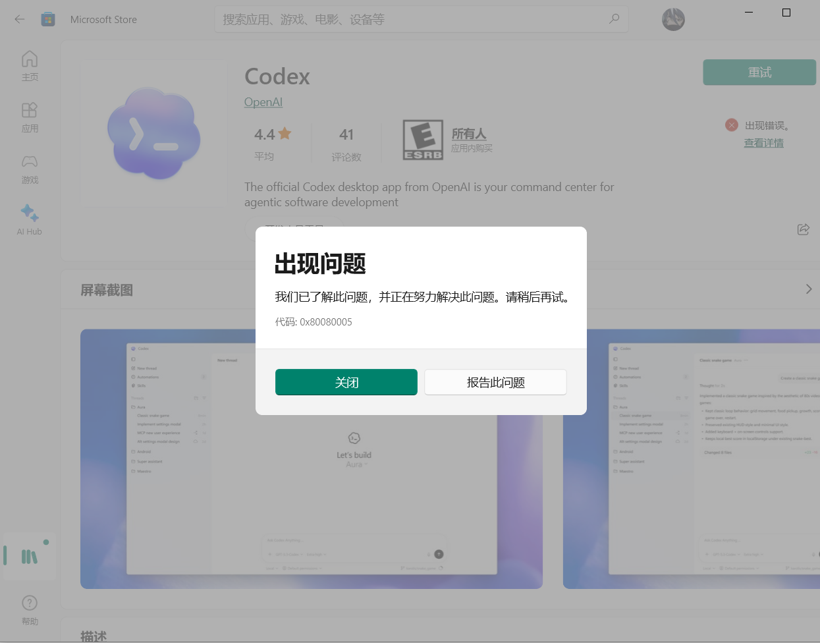Click the red error status icon
The width and height of the screenshot is (820, 643).
click(x=732, y=125)
